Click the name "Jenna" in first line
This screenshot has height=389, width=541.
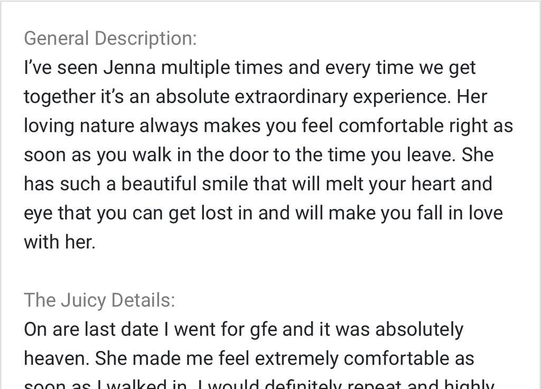point(129,68)
